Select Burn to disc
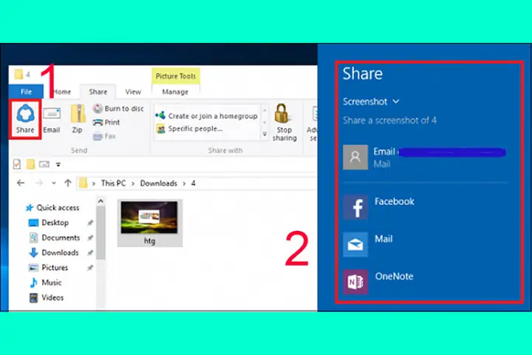Screen dimensions: 532x355 coord(118,109)
